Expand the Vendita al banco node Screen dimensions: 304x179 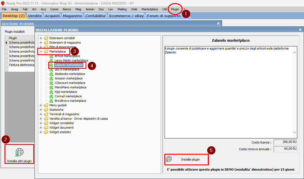click(41, 119)
